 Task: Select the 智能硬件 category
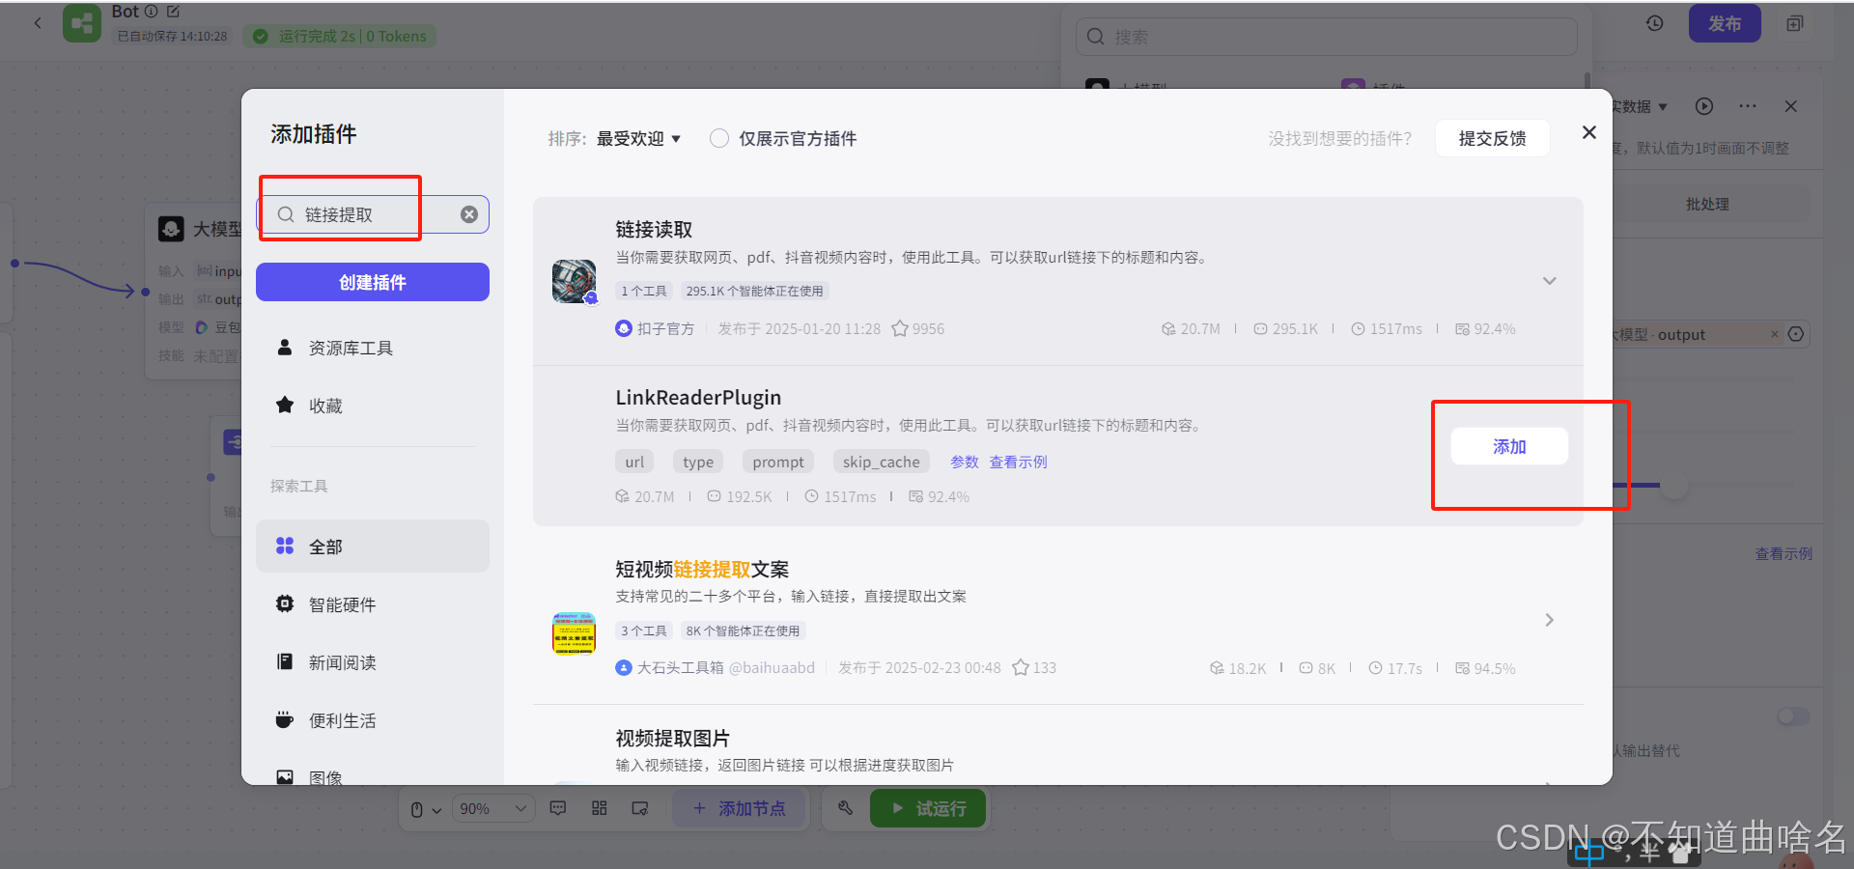[373, 604]
